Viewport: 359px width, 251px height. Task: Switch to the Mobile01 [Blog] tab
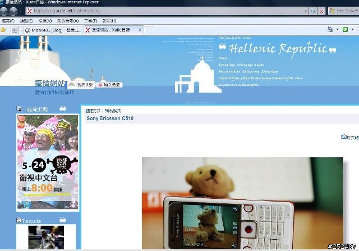(x=54, y=30)
